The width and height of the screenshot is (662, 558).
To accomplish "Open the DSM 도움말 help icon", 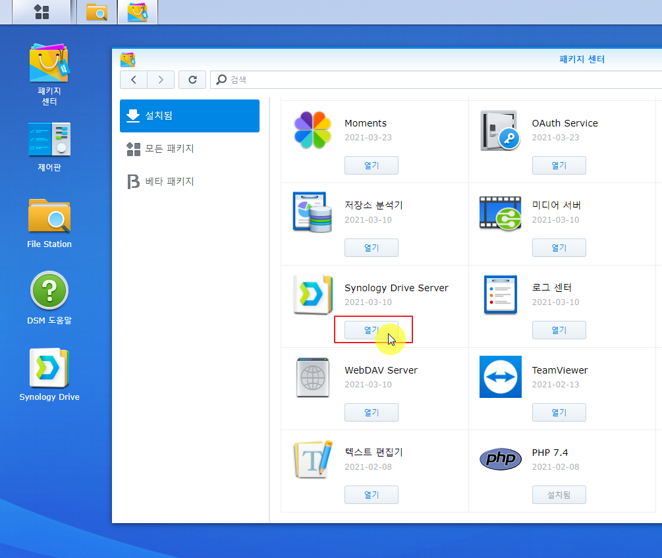I will click(x=49, y=298).
